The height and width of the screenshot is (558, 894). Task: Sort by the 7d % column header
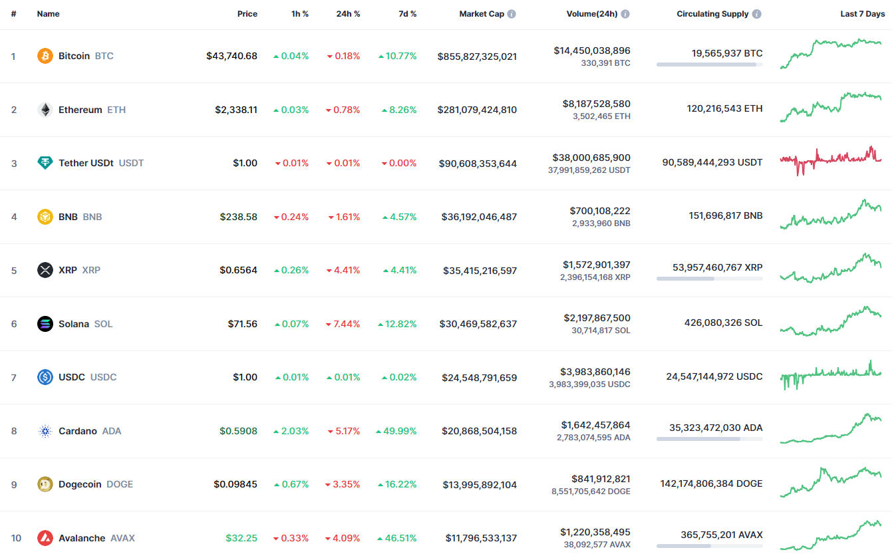click(x=408, y=14)
